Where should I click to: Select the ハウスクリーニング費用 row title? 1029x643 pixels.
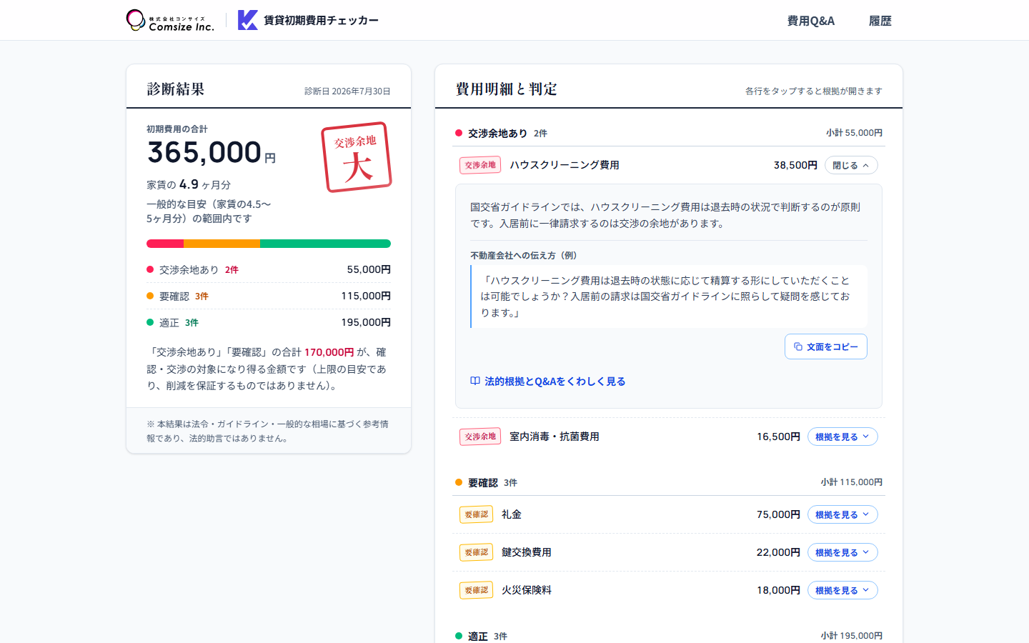pyautogui.click(x=565, y=165)
